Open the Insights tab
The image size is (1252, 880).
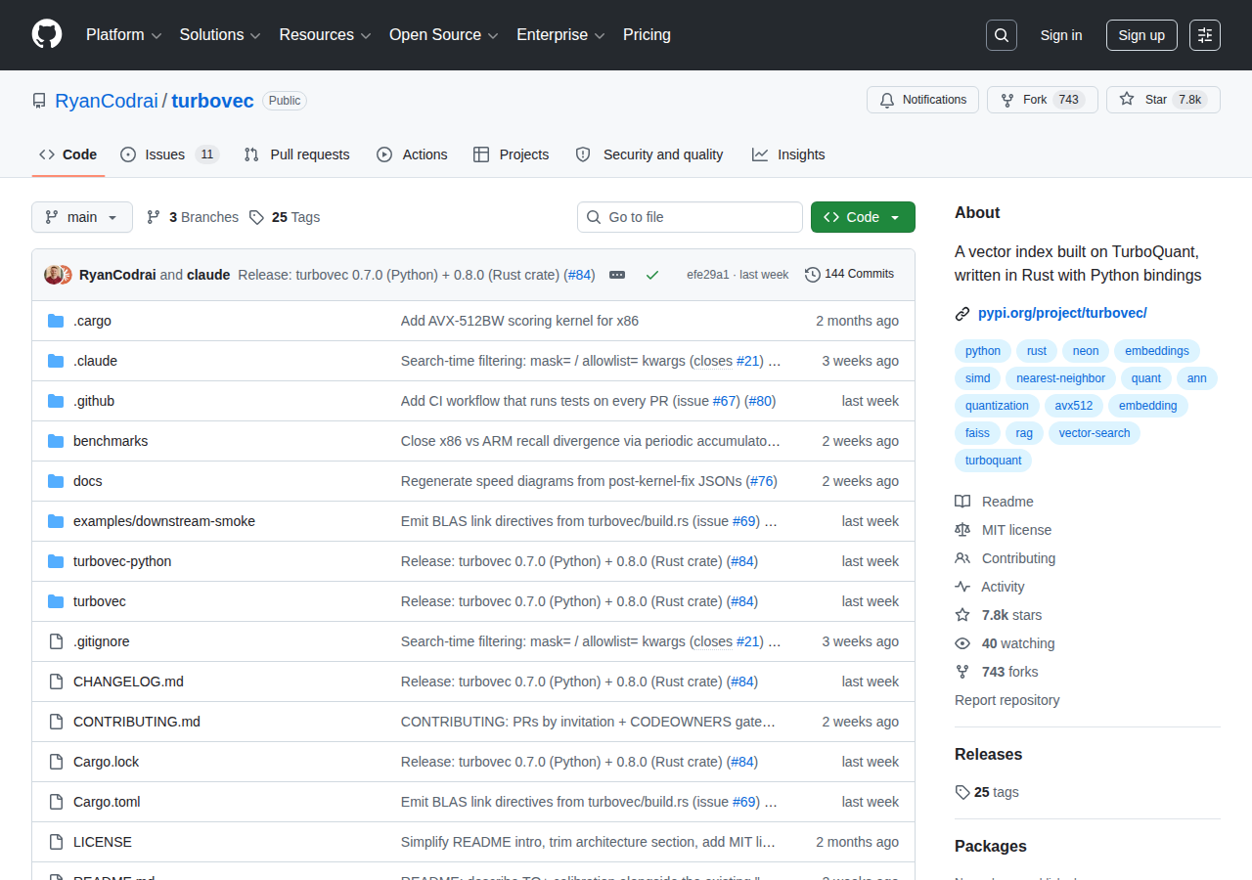[788, 154]
